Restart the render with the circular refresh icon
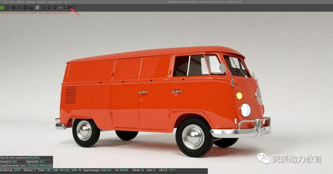333x174 pixels. (8, 8)
